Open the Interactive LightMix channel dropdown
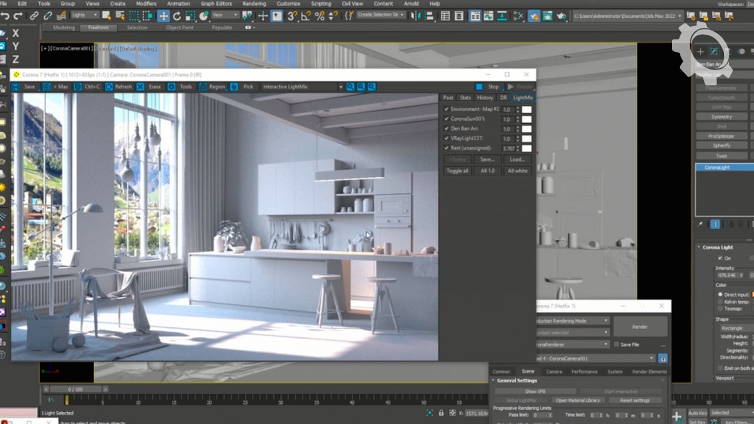 coord(303,87)
